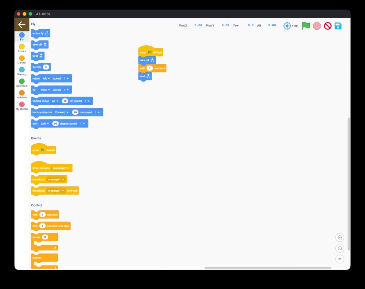Click the Fly section heading in the palette

33,24
